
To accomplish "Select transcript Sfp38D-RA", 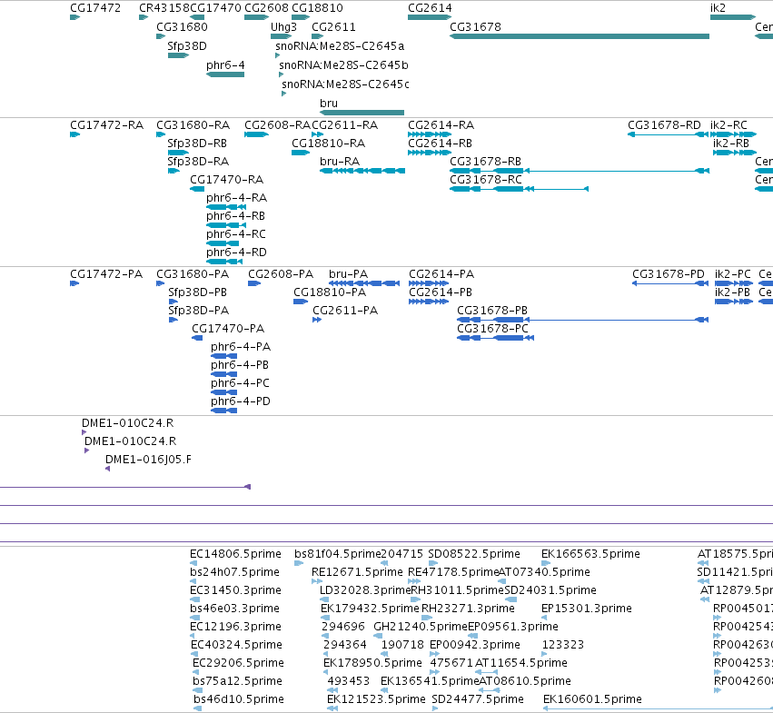I will click(x=198, y=162).
